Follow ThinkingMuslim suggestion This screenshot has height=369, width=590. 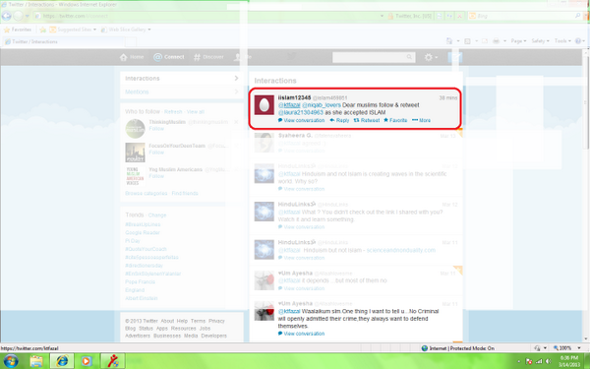coord(156,129)
